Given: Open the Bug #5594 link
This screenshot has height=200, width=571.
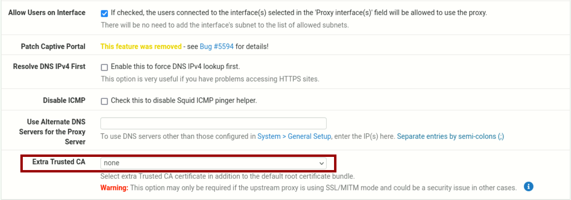Looking at the screenshot, I should click(x=217, y=46).
